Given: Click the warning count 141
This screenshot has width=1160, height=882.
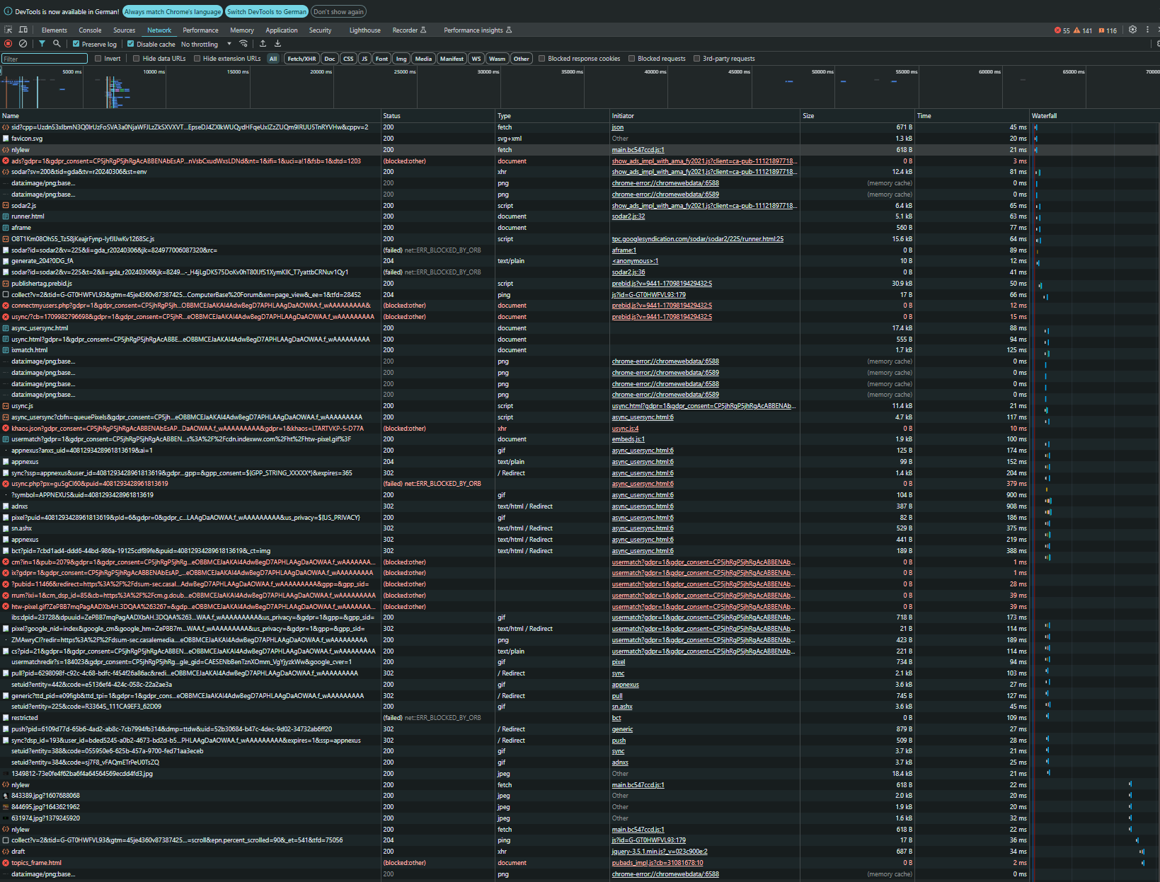Looking at the screenshot, I should [x=1083, y=30].
